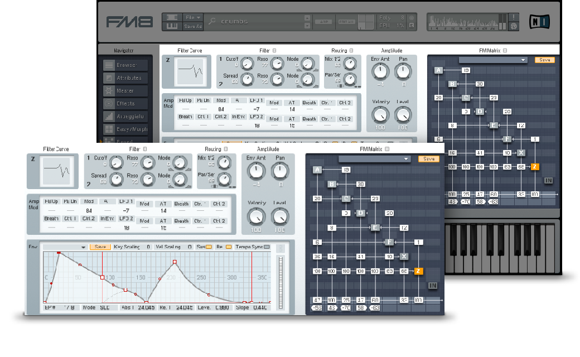Click the envelope zoom slider right of the graph
The height and width of the screenshot is (357, 580).
pos(281,283)
